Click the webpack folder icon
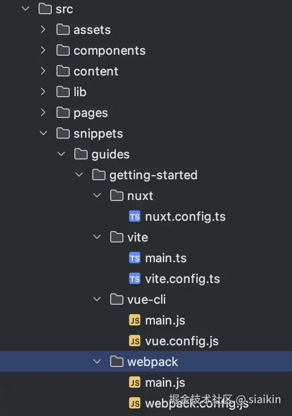The height and width of the screenshot is (416, 292). [116, 362]
